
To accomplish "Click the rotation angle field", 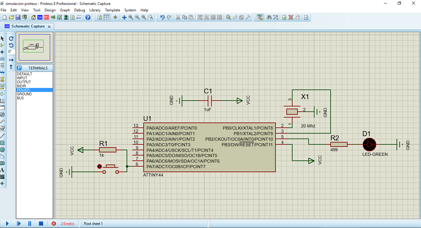I will (x=11, y=52).
